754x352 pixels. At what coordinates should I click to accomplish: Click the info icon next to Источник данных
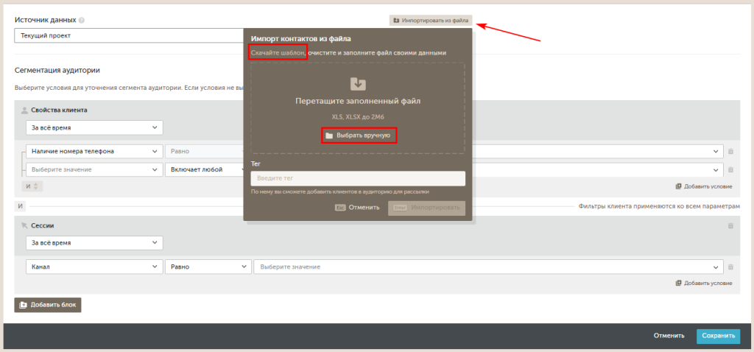click(x=81, y=20)
